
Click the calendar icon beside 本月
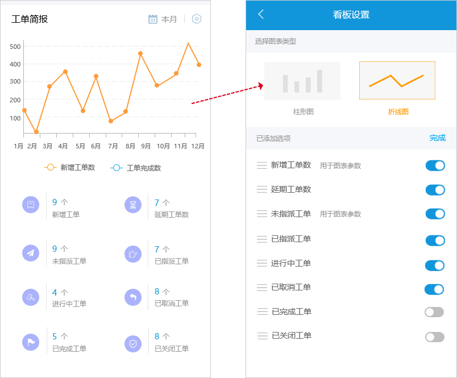152,19
